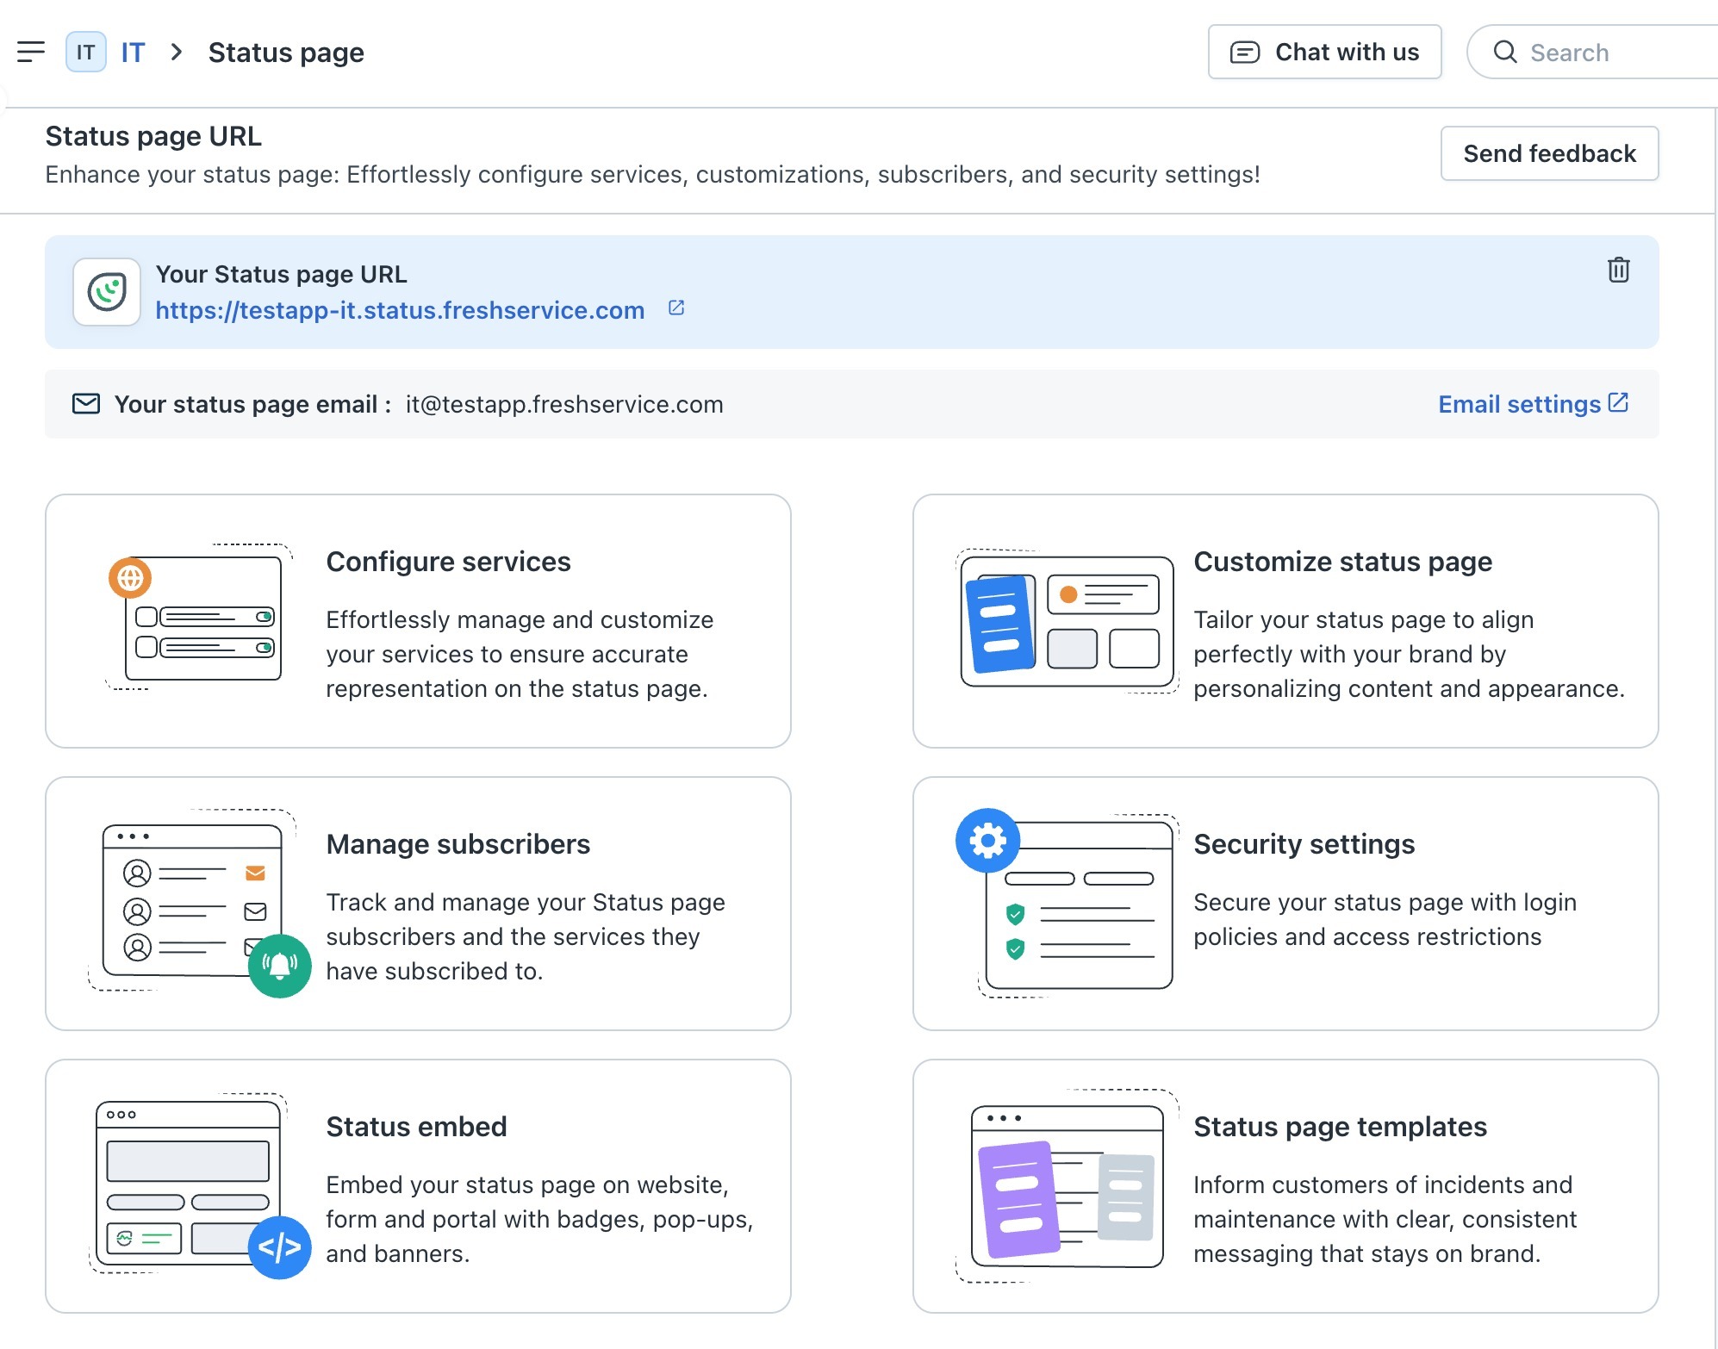Click the Chat with us button
This screenshot has height=1349, width=1718.
pyautogui.click(x=1324, y=52)
